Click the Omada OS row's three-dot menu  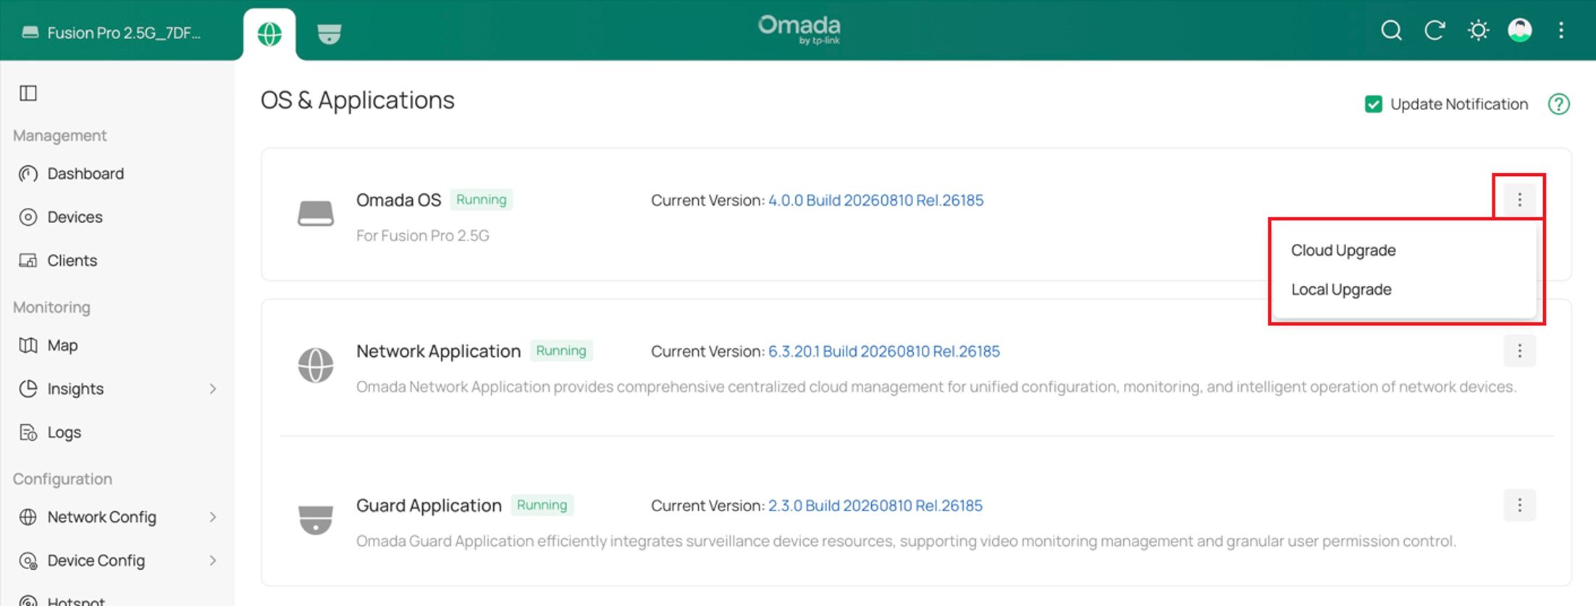1519,199
